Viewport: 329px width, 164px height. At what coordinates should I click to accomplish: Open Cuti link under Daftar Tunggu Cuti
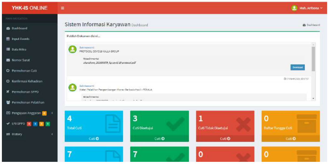coord(290,138)
